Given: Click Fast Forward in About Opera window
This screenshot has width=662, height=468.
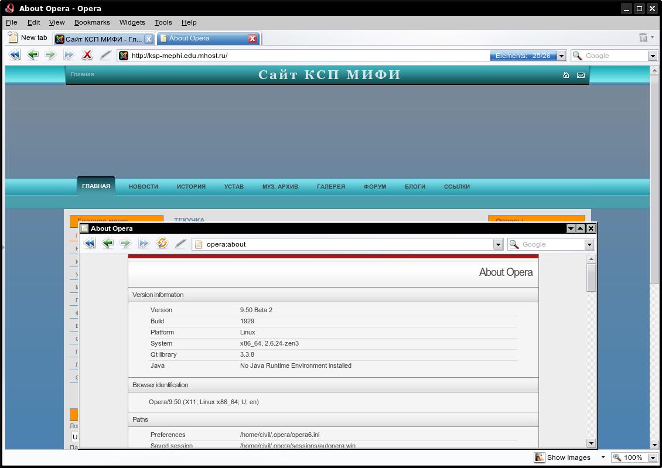Looking at the screenshot, I should pyautogui.click(x=144, y=244).
